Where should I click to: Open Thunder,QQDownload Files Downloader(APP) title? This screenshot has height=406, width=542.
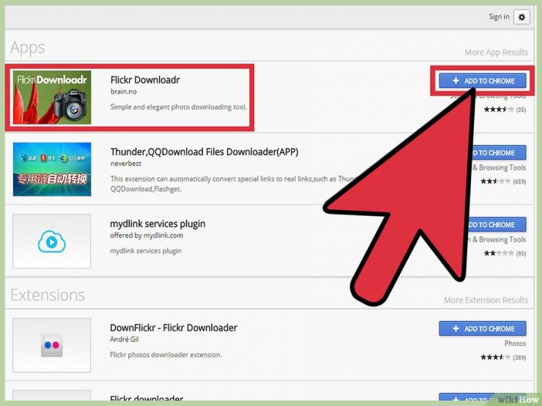tap(204, 152)
